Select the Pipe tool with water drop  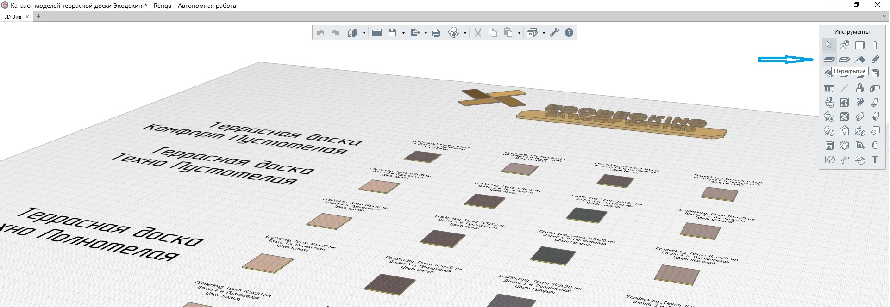[829, 117]
